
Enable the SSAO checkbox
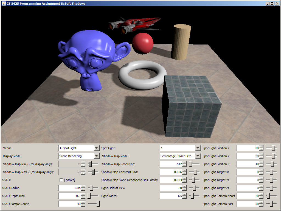(x=61, y=180)
